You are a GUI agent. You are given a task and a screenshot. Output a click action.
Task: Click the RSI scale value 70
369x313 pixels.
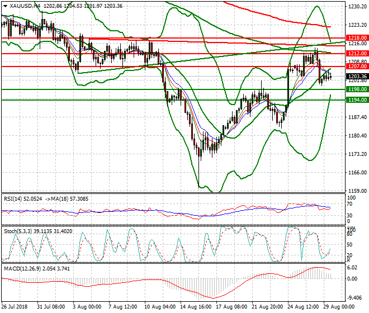click(349, 204)
